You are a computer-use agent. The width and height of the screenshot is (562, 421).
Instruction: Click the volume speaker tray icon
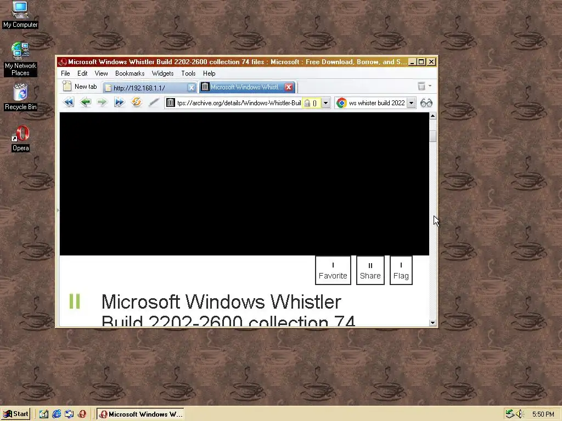coord(520,414)
